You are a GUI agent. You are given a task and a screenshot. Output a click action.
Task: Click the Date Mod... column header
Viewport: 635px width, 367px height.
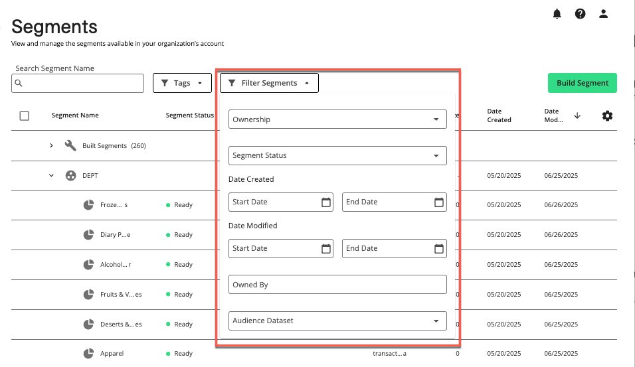click(553, 115)
